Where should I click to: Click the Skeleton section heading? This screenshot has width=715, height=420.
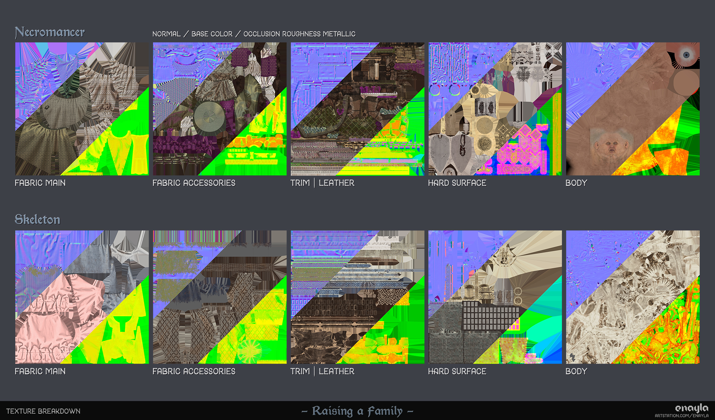coord(37,219)
